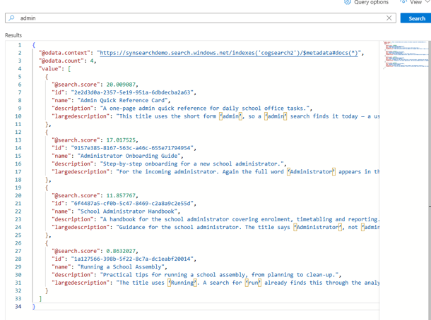Click the search magnifier icon in query box
Viewport: 431px width, 320px height.
click(x=11, y=18)
